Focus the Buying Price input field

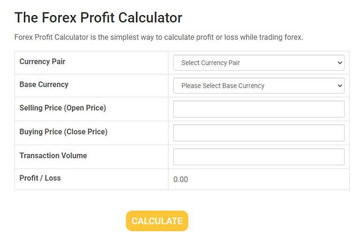pyautogui.click(x=259, y=133)
